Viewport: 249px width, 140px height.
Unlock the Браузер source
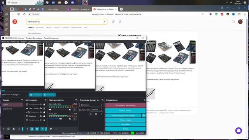tap(44, 116)
